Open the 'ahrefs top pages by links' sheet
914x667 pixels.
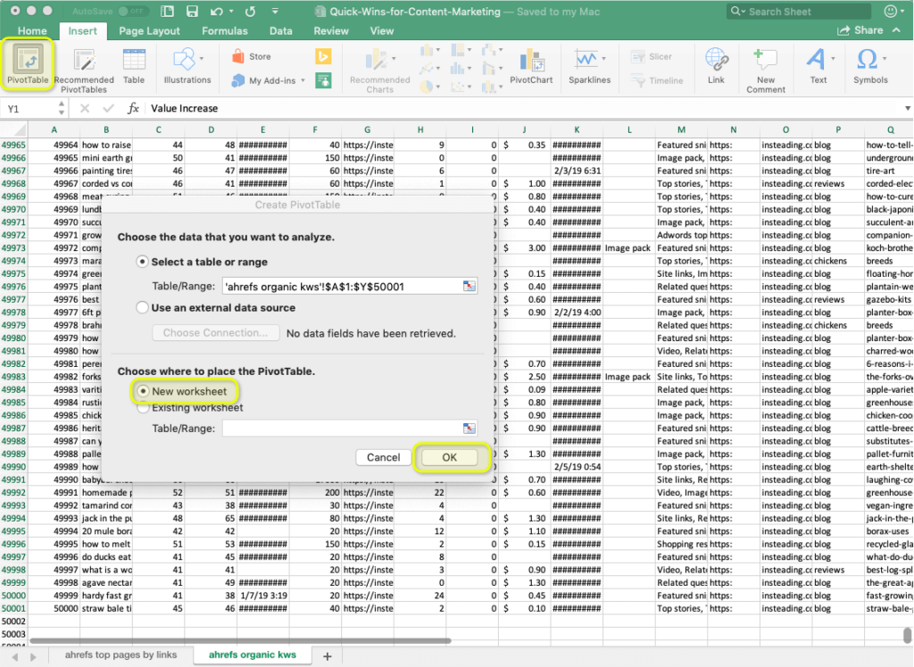point(120,655)
